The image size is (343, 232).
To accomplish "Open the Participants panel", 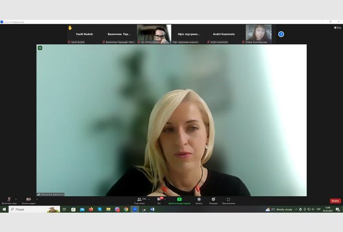I will click(x=139, y=201).
